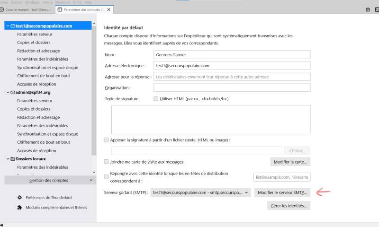This screenshot has height=227, width=379.
Task: Click the Adresse électronique input field
Action: [232, 66]
